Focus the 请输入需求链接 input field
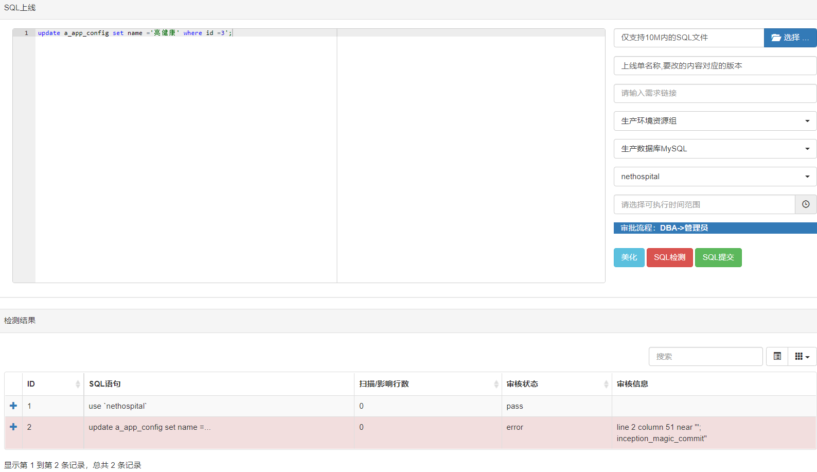 click(x=715, y=93)
